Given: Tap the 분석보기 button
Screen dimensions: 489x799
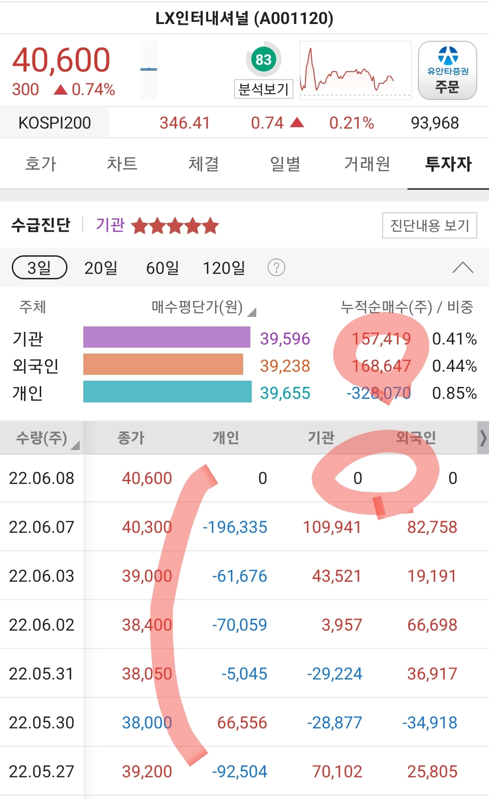Looking at the screenshot, I should pos(264,89).
